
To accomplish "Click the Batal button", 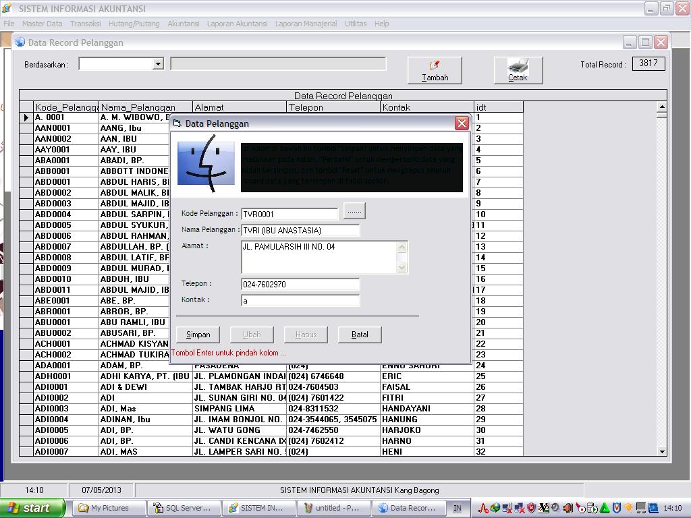I will click(360, 335).
